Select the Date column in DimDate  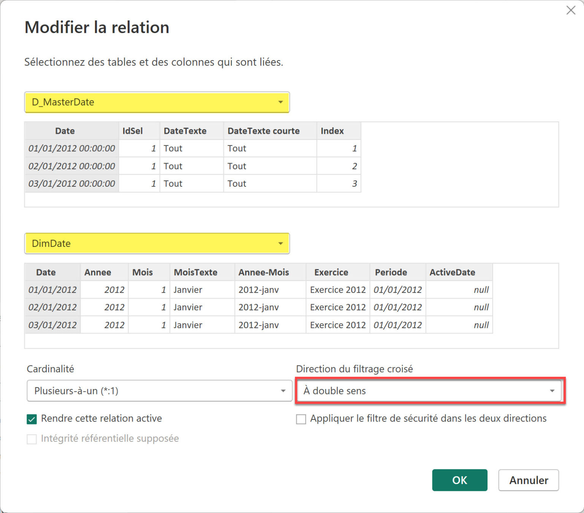46,272
